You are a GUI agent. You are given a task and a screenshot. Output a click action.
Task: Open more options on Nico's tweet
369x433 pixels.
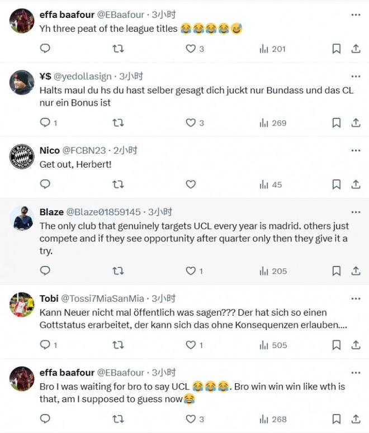pyautogui.click(x=356, y=150)
